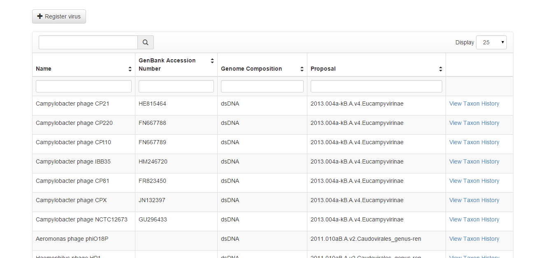View taxon history for Campylobacter phage CP21
Image resolution: width=548 pixels, height=258 pixels.
[x=474, y=104]
